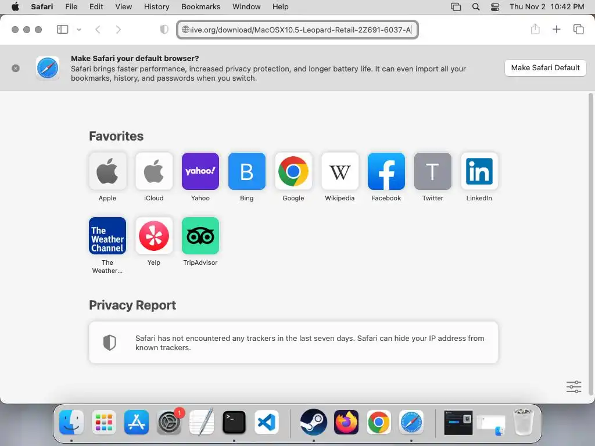Open Google Chrome from the Dock
Viewport: 595px width, 446px height.
tap(379, 422)
